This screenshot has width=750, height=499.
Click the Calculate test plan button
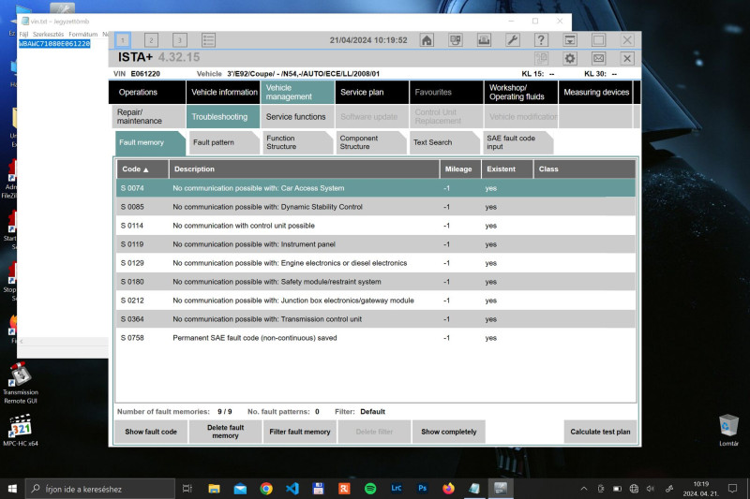tap(600, 432)
